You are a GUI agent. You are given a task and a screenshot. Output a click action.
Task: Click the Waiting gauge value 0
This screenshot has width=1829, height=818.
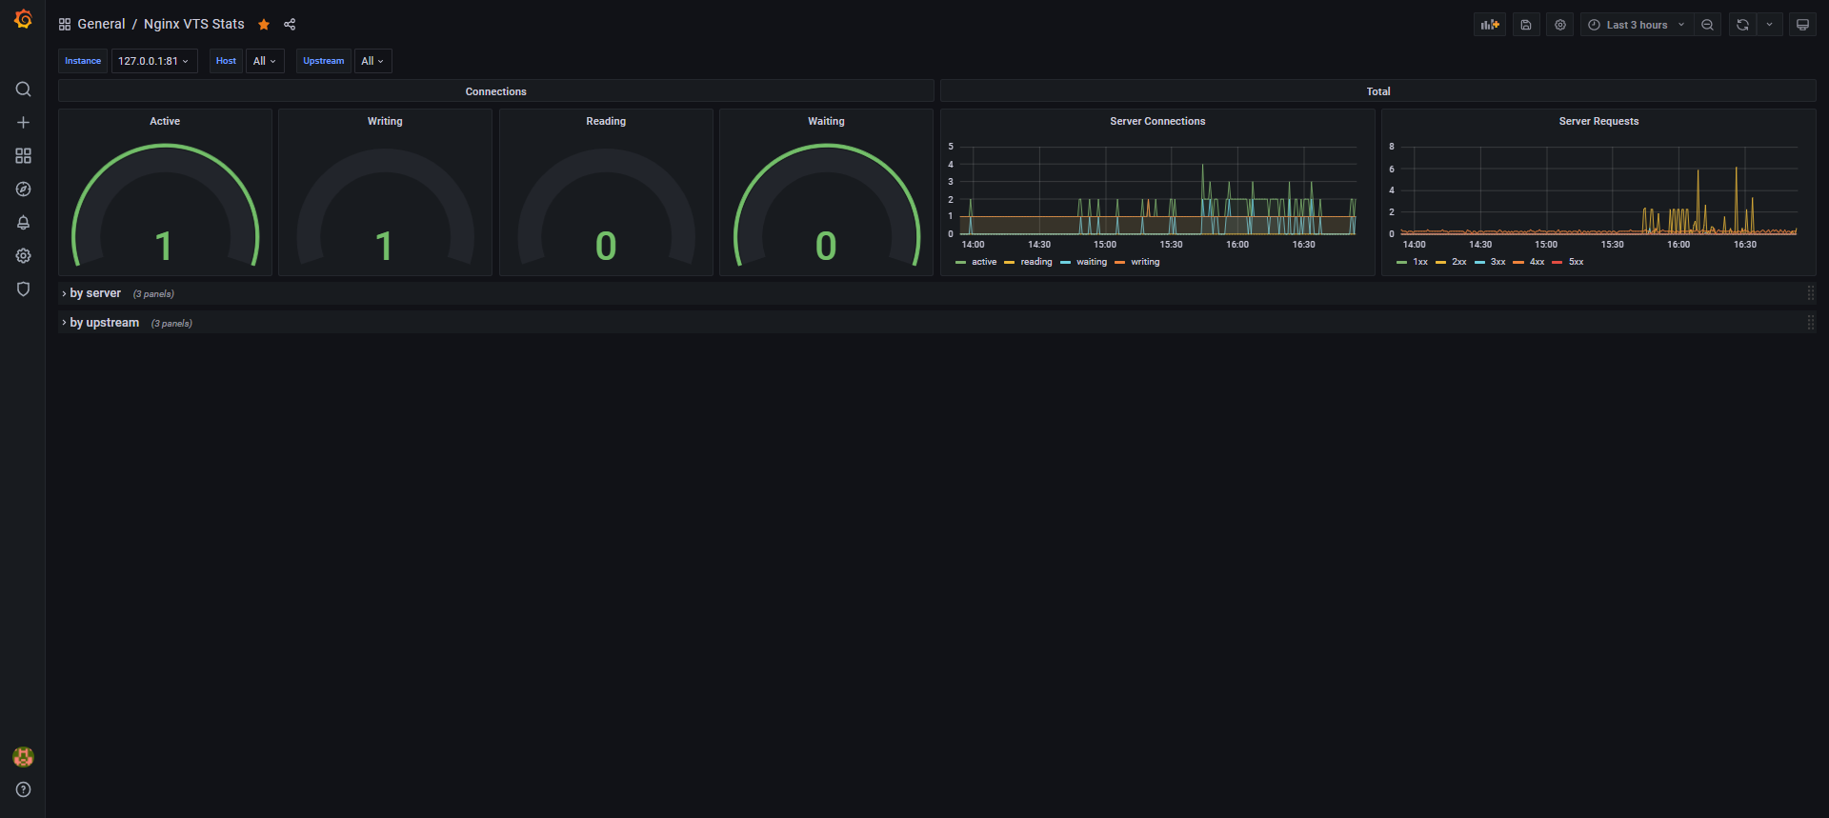pos(826,247)
